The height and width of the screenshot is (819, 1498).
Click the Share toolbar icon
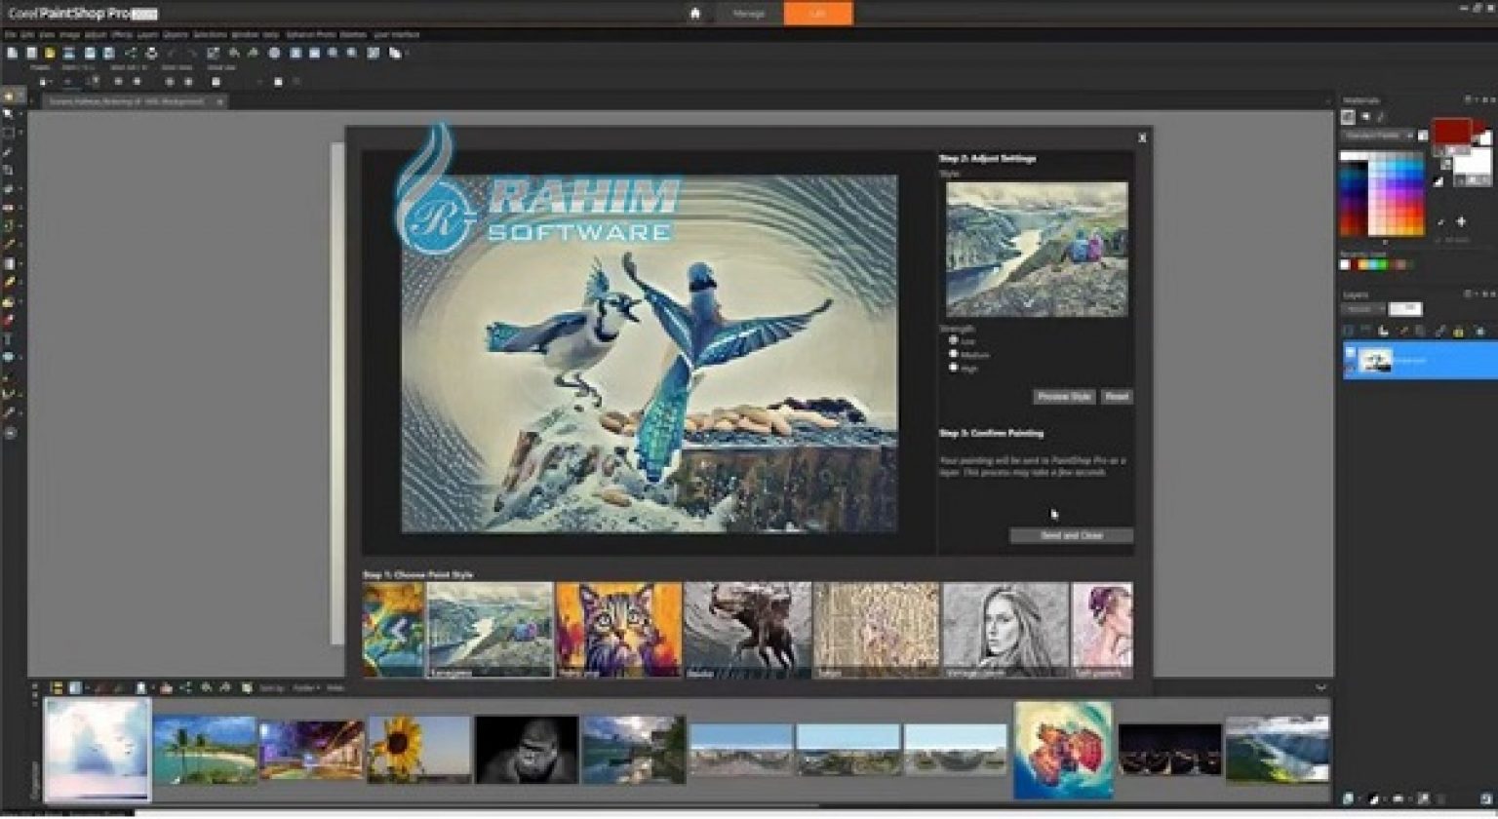pyautogui.click(x=131, y=53)
